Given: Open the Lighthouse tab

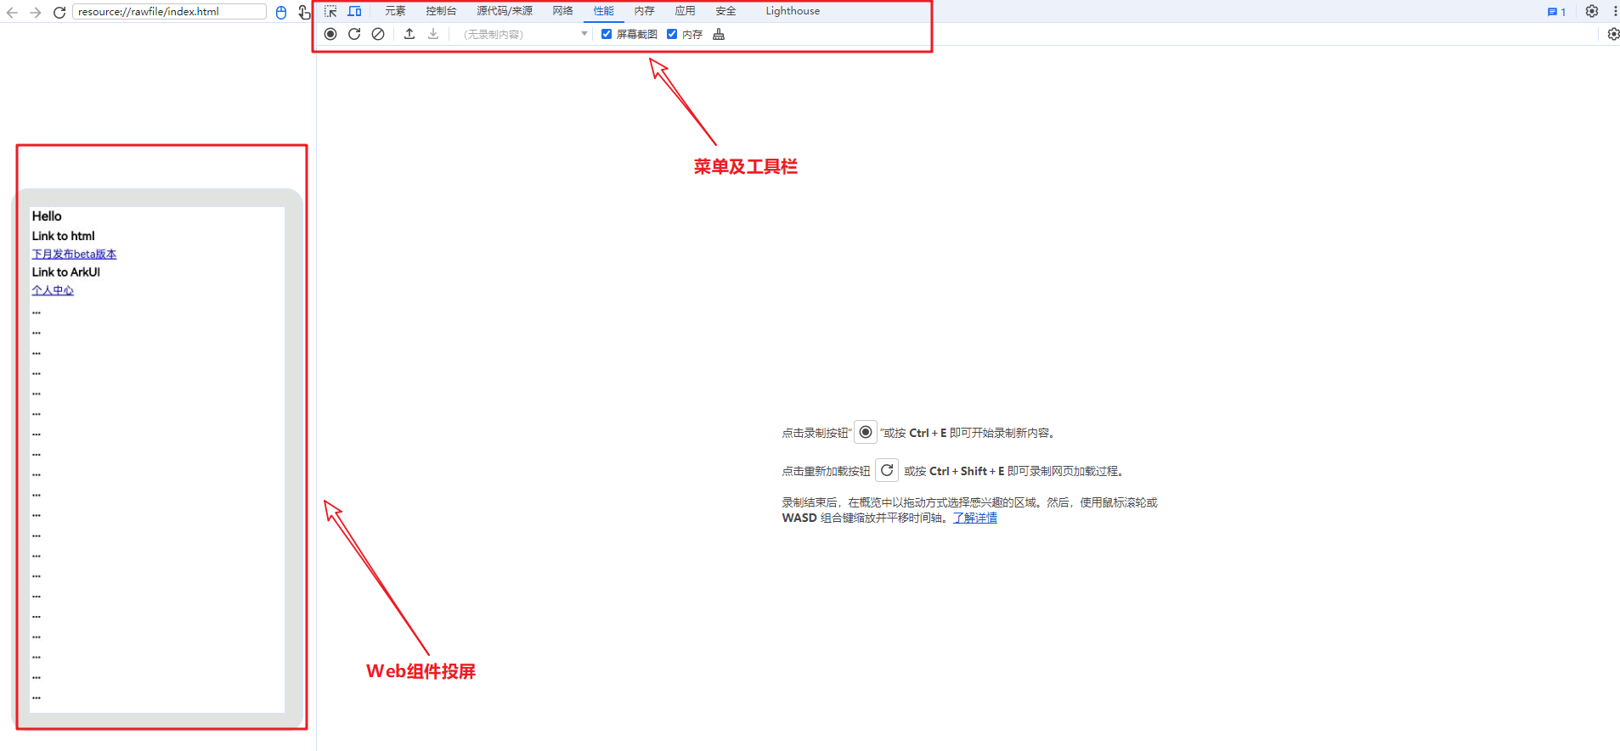Looking at the screenshot, I should point(792,11).
